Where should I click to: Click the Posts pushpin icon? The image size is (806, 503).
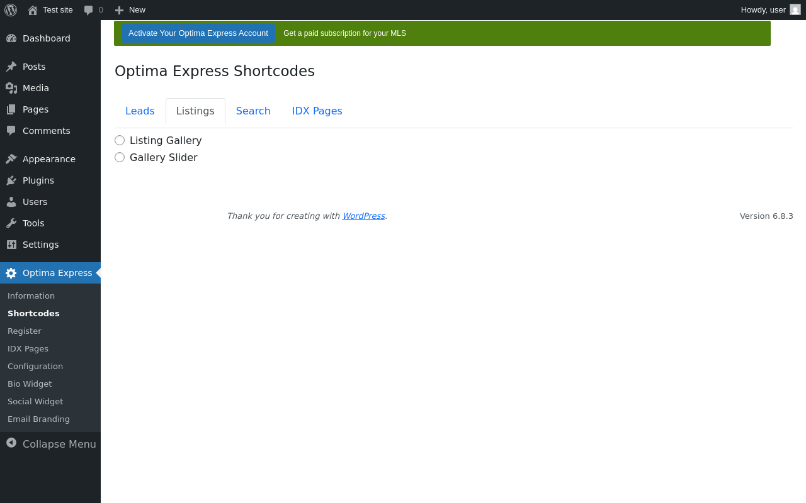[x=11, y=67]
